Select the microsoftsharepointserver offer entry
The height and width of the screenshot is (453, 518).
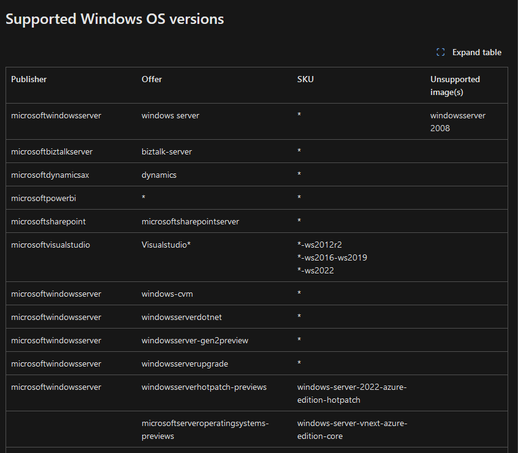coord(190,221)
